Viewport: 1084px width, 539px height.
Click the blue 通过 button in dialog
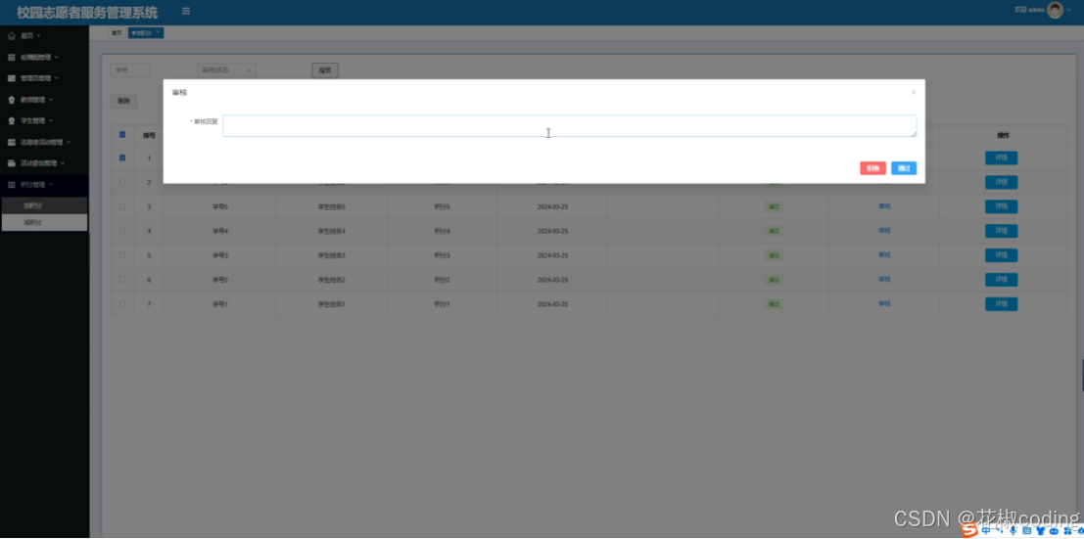pyautogui.click(x=904, y=168)
